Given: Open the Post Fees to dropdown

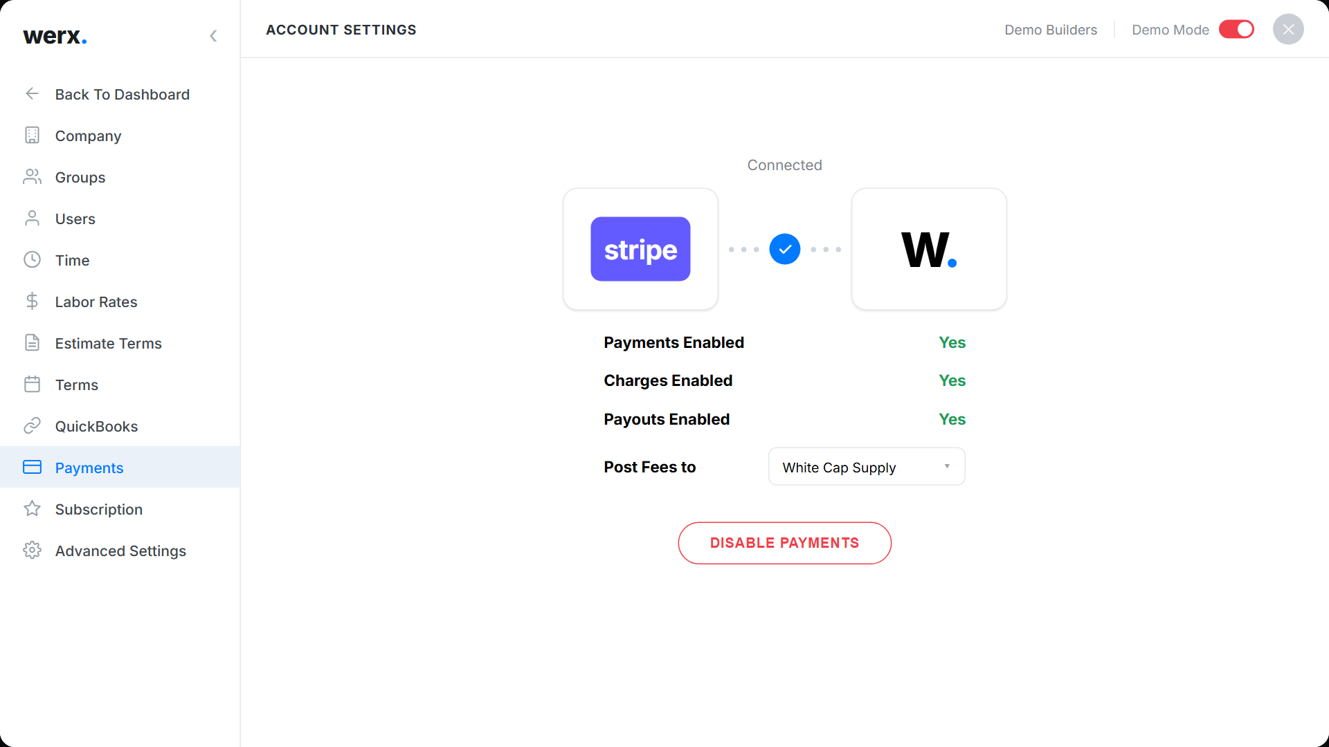Looking at the screenshot, I should pyautogui.click(x=867, y=467).
